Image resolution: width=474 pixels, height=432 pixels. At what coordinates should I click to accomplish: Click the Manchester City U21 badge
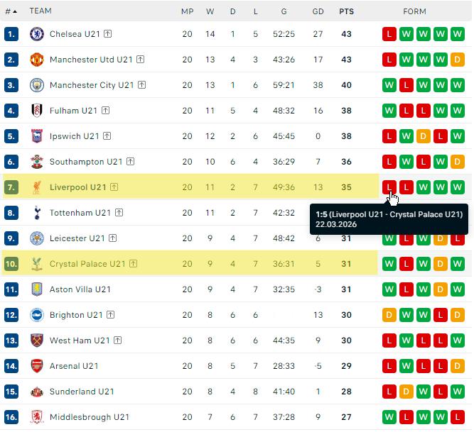coord(37,85)
